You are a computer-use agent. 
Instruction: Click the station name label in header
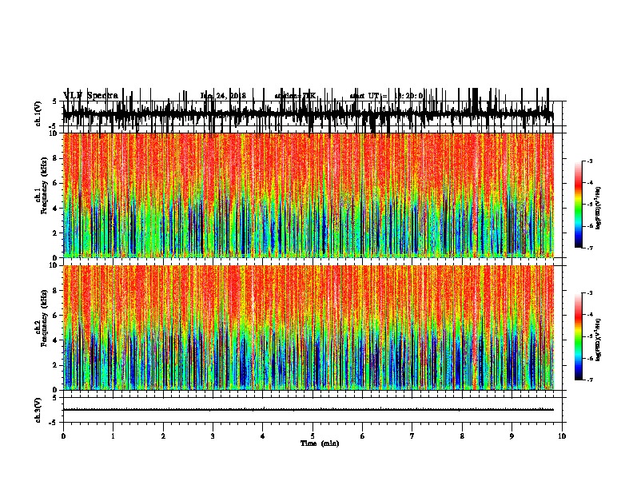point(295,96)
